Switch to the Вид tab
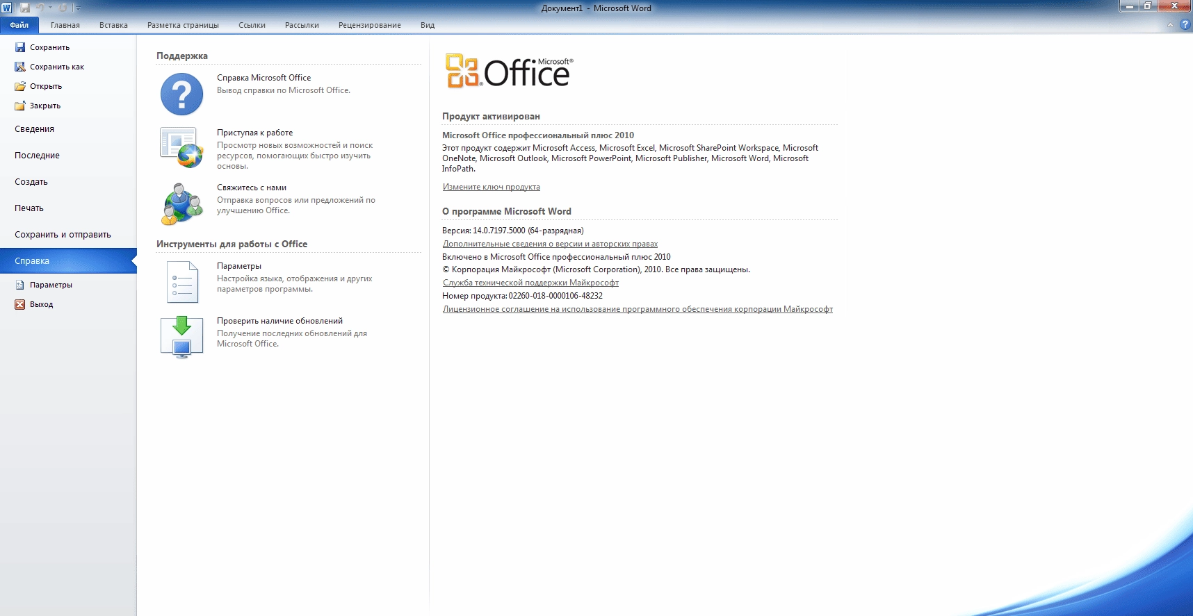Viewport: 1193px width, 616px height. pyautogui.click(x=428, y=25)
